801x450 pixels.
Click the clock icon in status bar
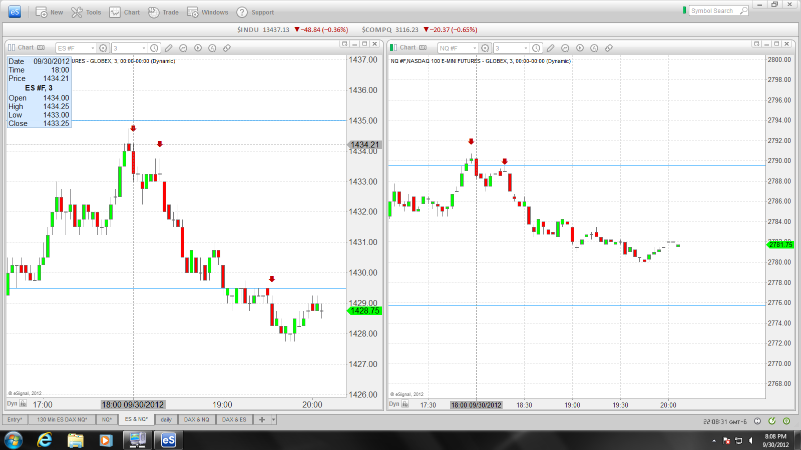pos(757,421)
